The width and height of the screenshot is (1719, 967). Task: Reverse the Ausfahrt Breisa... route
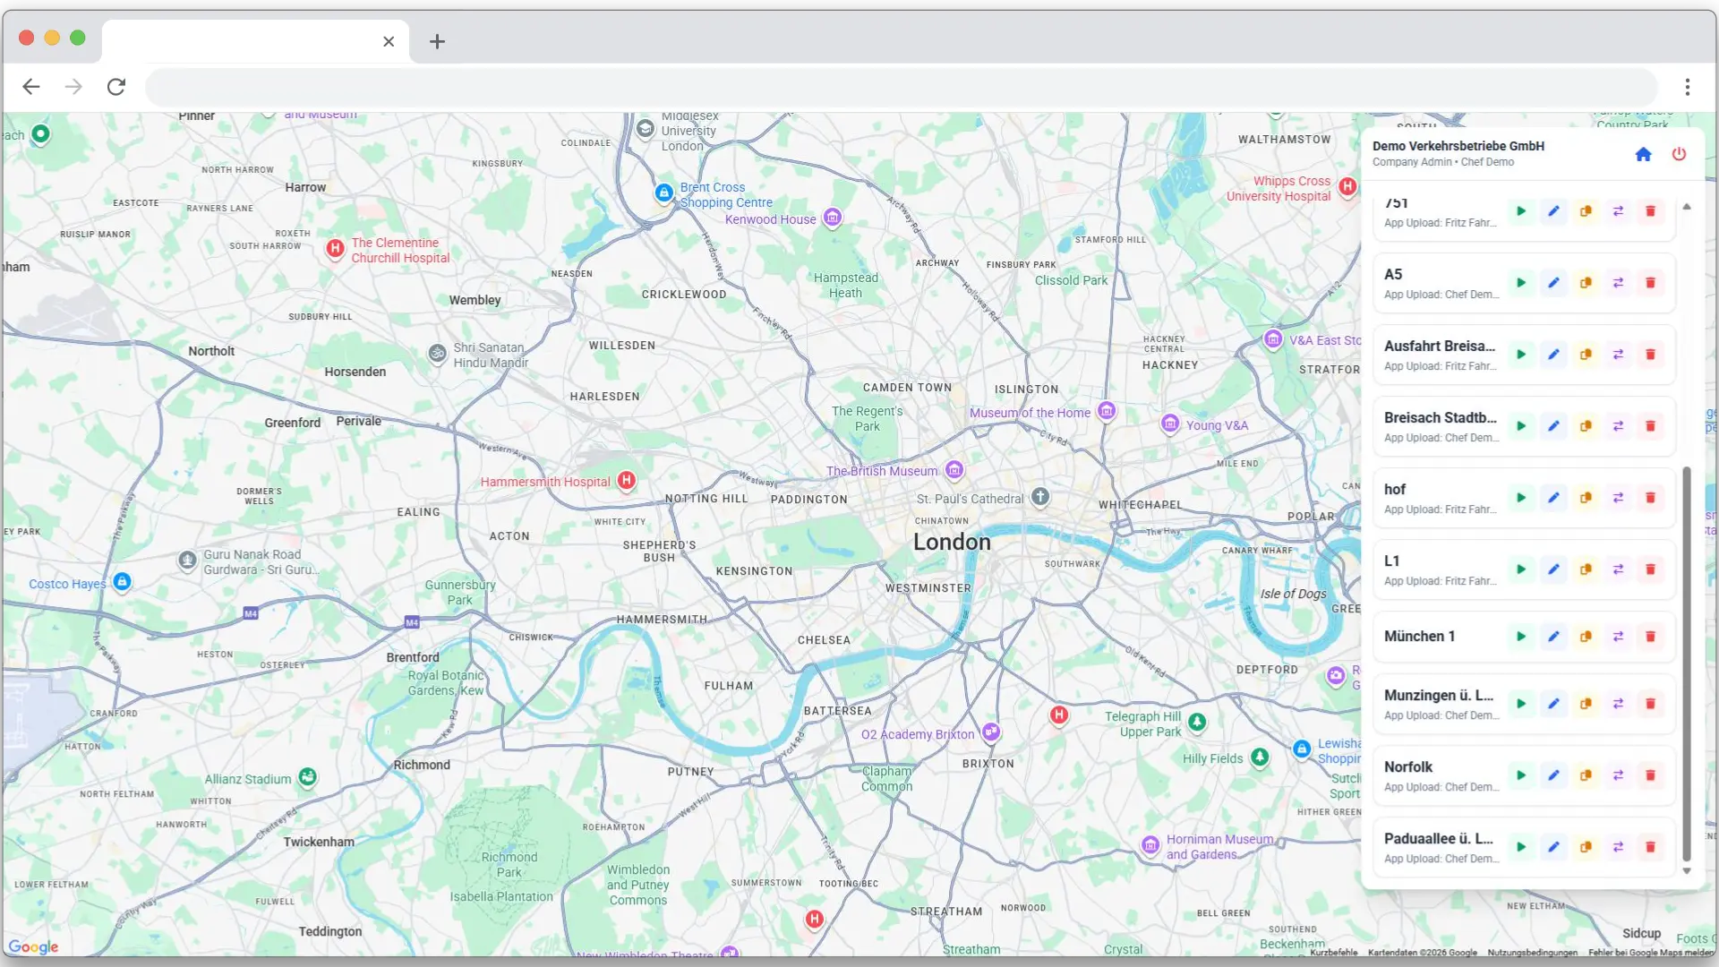click(x=1618, y=355)
